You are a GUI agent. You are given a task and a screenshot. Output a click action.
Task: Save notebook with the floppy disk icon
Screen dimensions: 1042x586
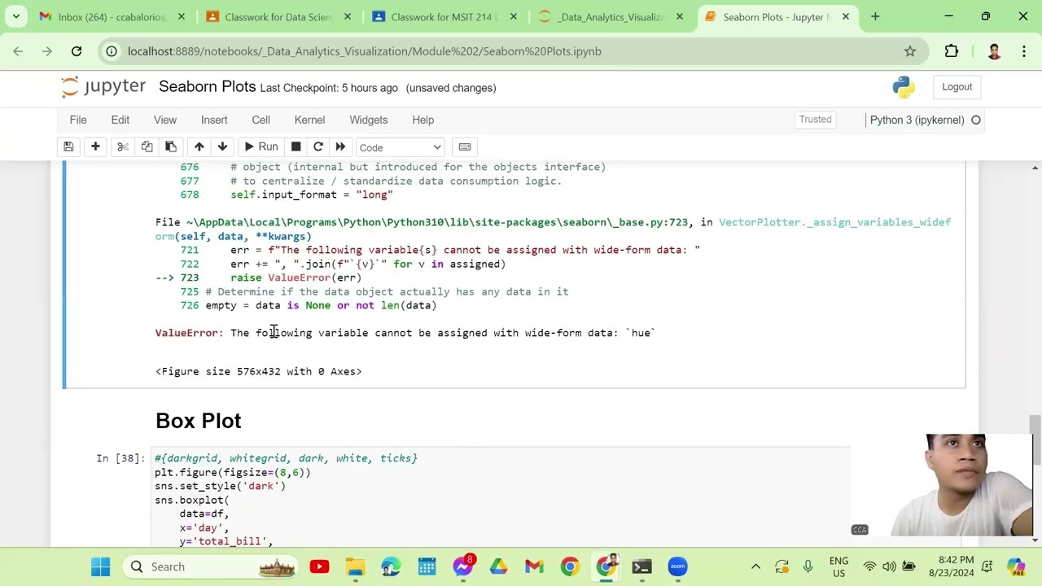(x=68, y=147)
